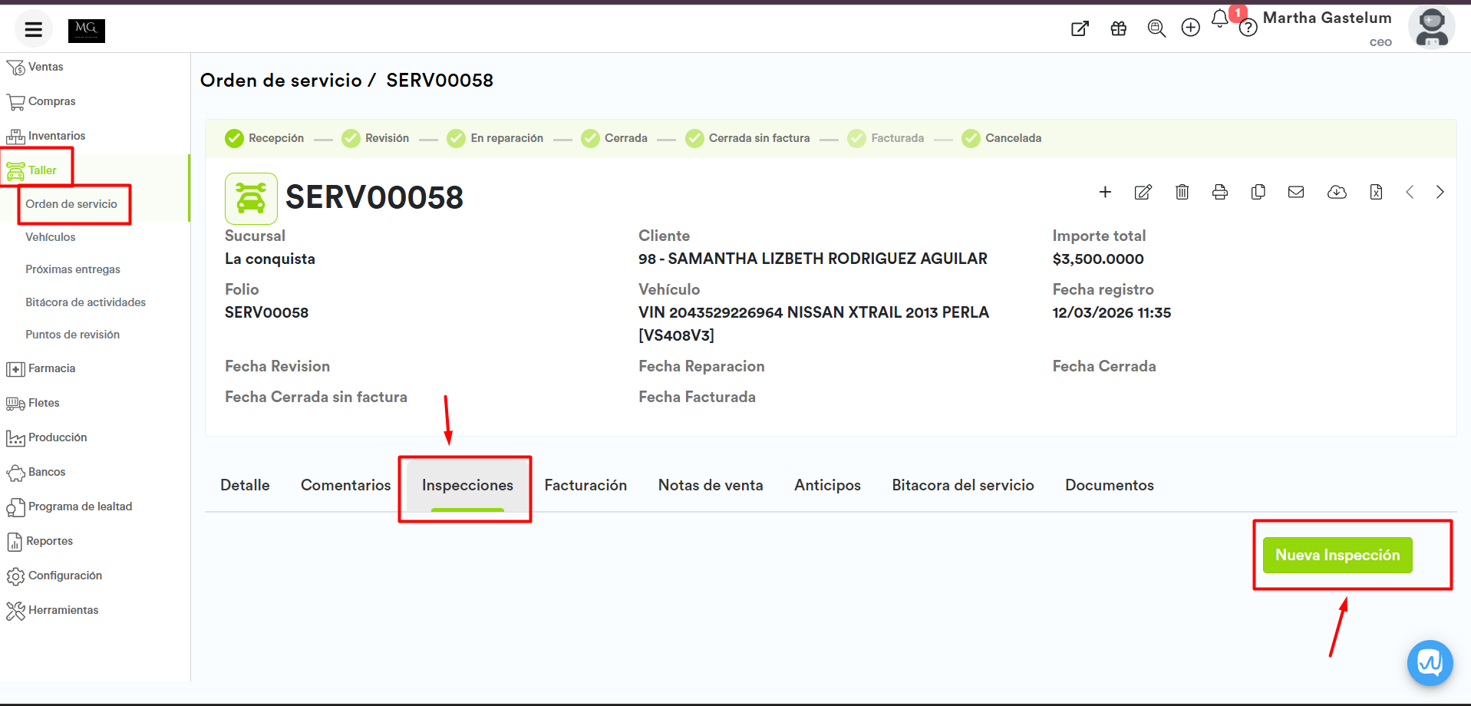The width and height of the screenshot is (1471, 706).
Task: Click the circled plus quick-add icon
Action: [1191, 28]
